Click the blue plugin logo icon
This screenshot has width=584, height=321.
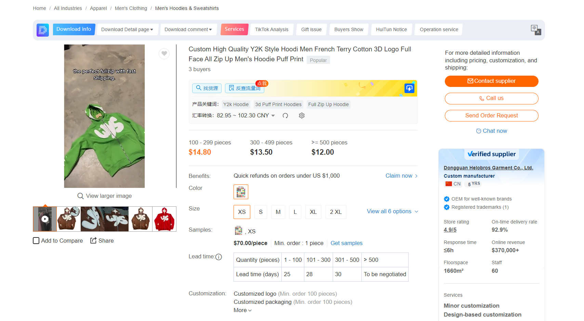click(x=43, y=30)
